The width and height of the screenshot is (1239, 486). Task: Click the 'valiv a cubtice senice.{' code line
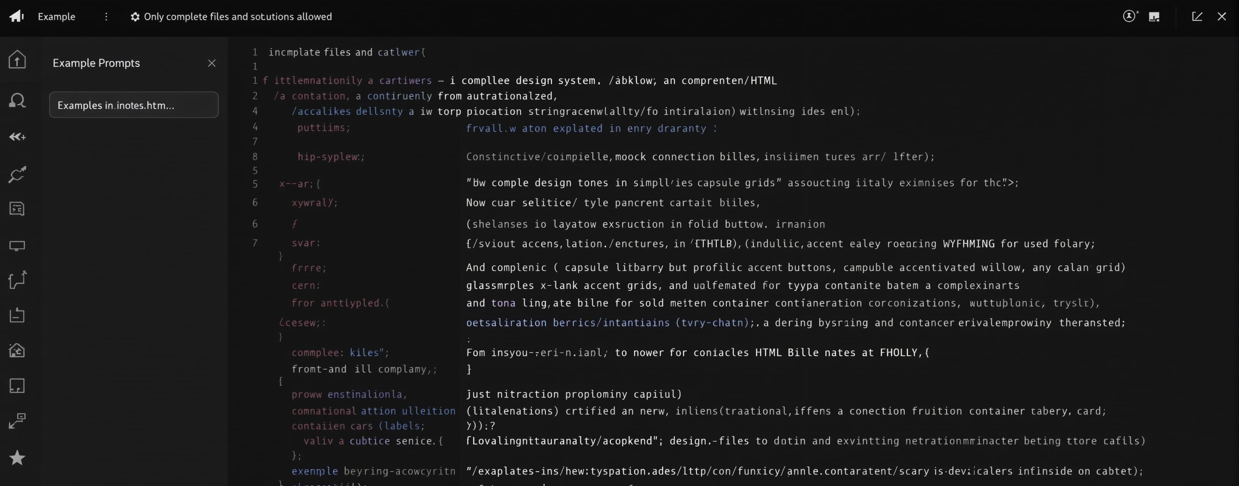[x=373, y=441]
